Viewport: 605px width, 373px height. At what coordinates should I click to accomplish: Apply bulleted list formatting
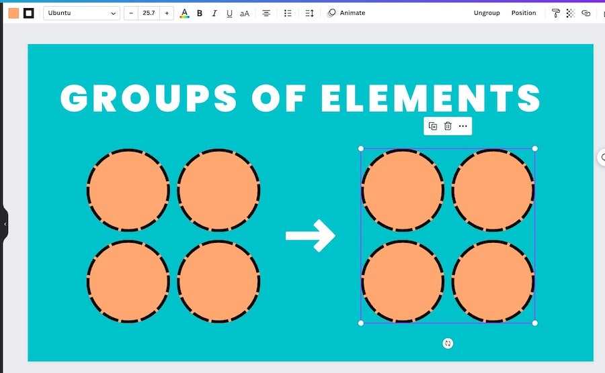coord(288,13)
